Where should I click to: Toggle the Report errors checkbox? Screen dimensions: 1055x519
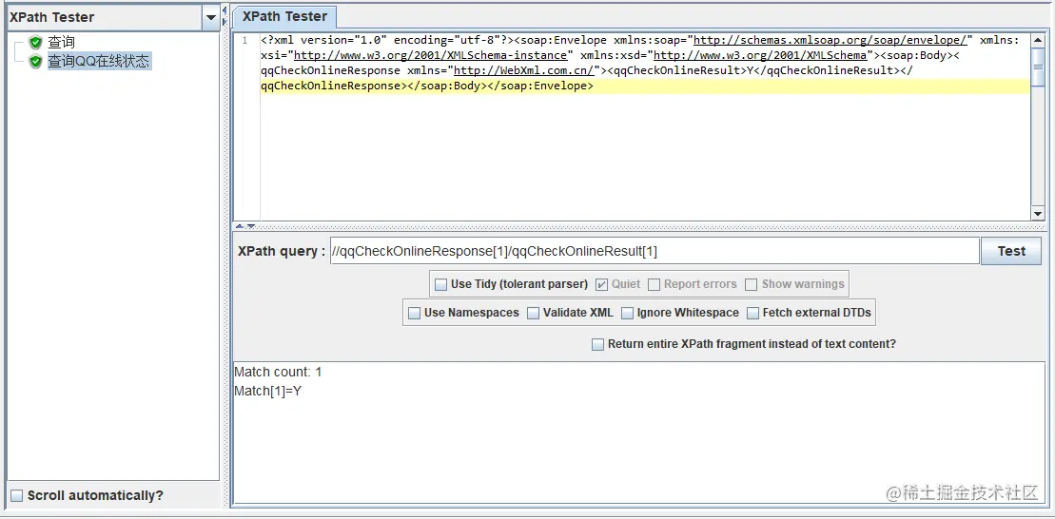click(x=654, y=284)
